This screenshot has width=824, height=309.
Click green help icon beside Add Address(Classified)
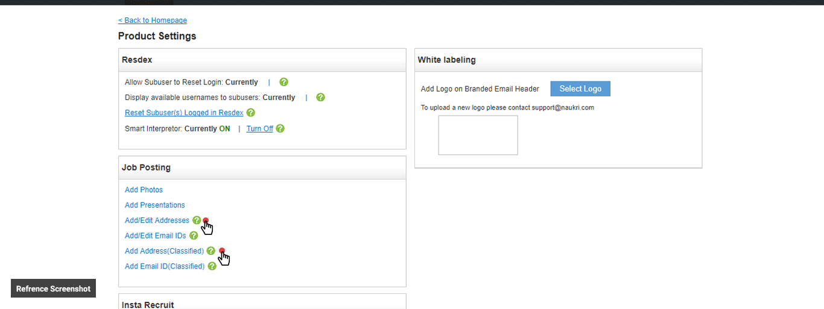pos(211,251)
